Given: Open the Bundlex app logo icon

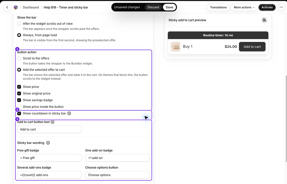Looking at the screenshot, I should pyautogui.click(x=16, y=7).
